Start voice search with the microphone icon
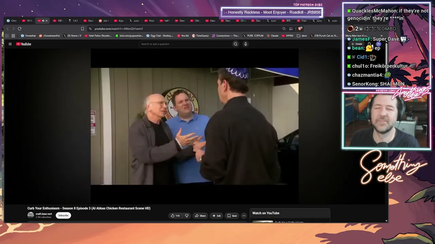Viewport: 435px width, 244px height. point(245,44)
